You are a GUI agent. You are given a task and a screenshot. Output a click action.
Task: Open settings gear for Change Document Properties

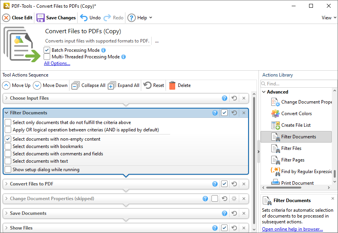(x=234, y=199)
